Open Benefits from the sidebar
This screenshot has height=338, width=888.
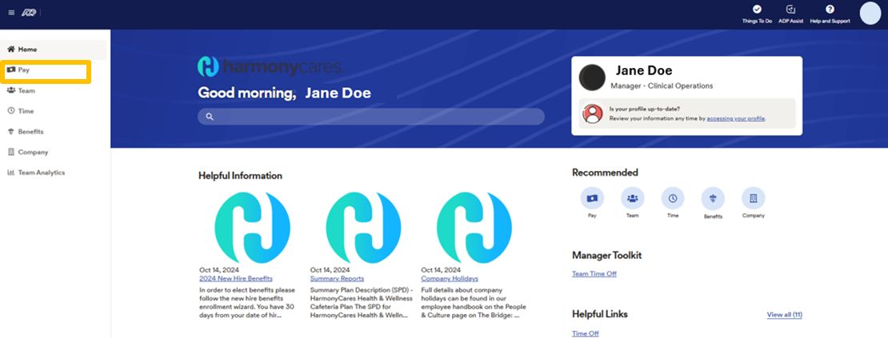point(30,132)
